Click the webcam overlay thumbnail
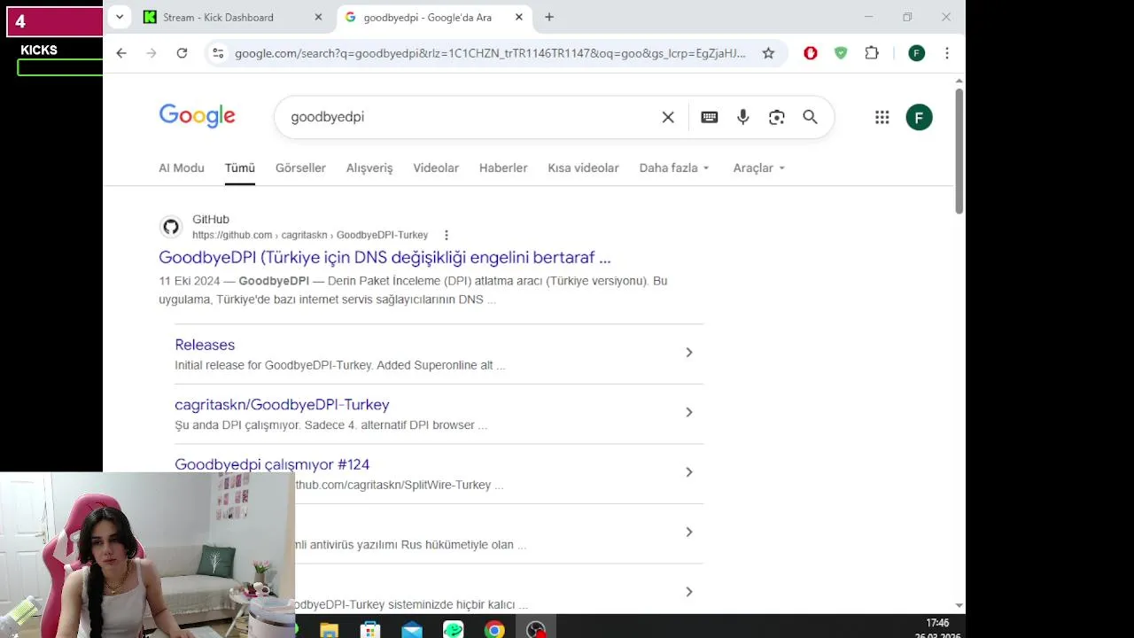The image size is (1134, 638). coord(147,555)
